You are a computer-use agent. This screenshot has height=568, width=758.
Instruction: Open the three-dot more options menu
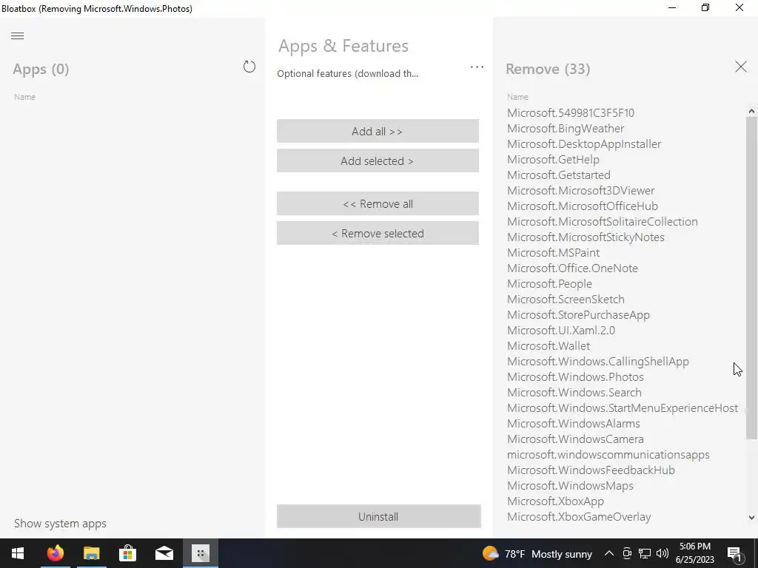[x=477, y=67]
